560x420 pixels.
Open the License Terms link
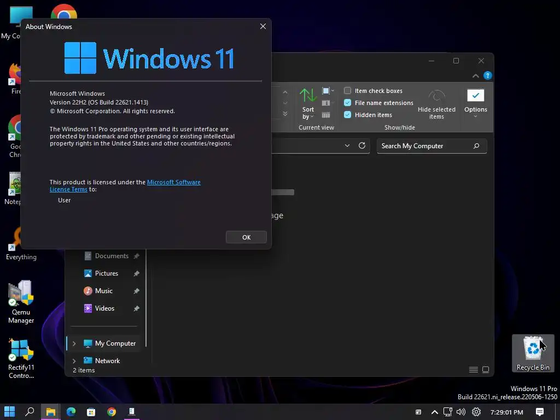(68, 189)
